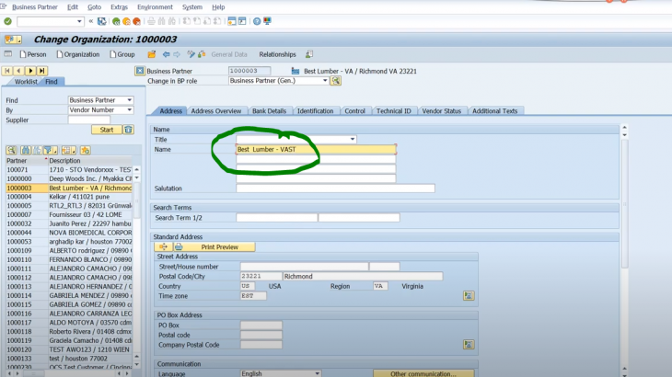The height and width of the screenshot is (377, 672).
Task: Click the first record navigation arrow
Action: point(7,71)
